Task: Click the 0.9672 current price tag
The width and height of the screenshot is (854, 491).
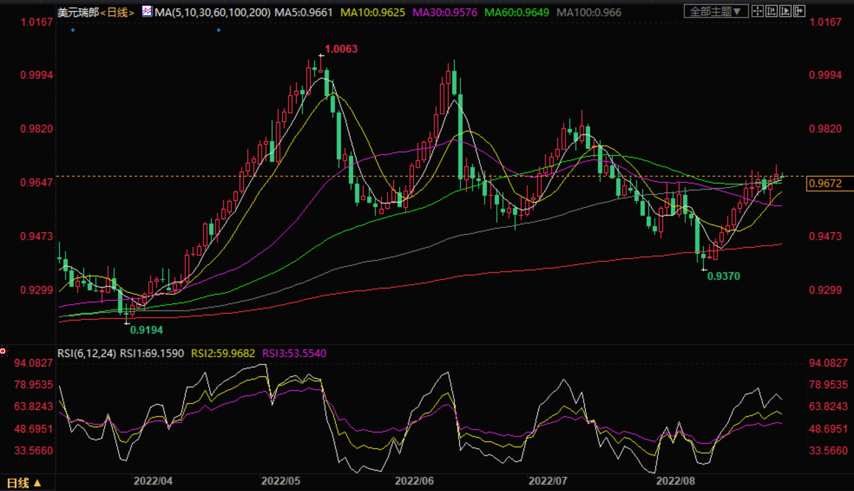Action: tap(826, 183)
